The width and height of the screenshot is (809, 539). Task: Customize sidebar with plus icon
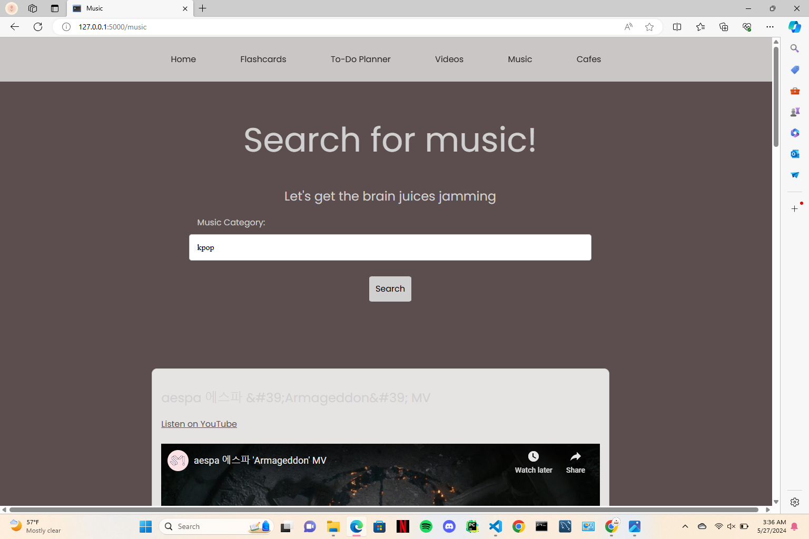pos(795,209)
